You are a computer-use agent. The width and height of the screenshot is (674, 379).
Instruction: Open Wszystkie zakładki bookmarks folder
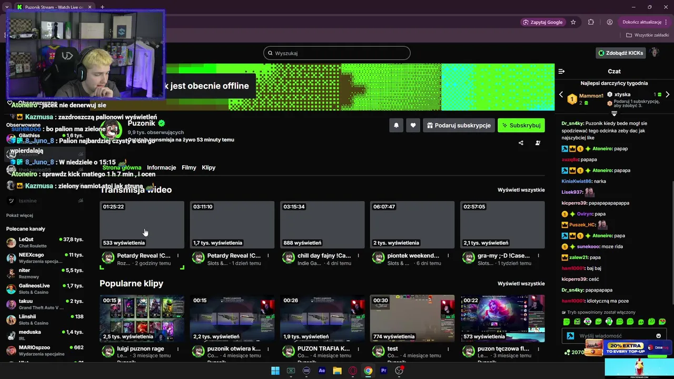click(647, 35)
